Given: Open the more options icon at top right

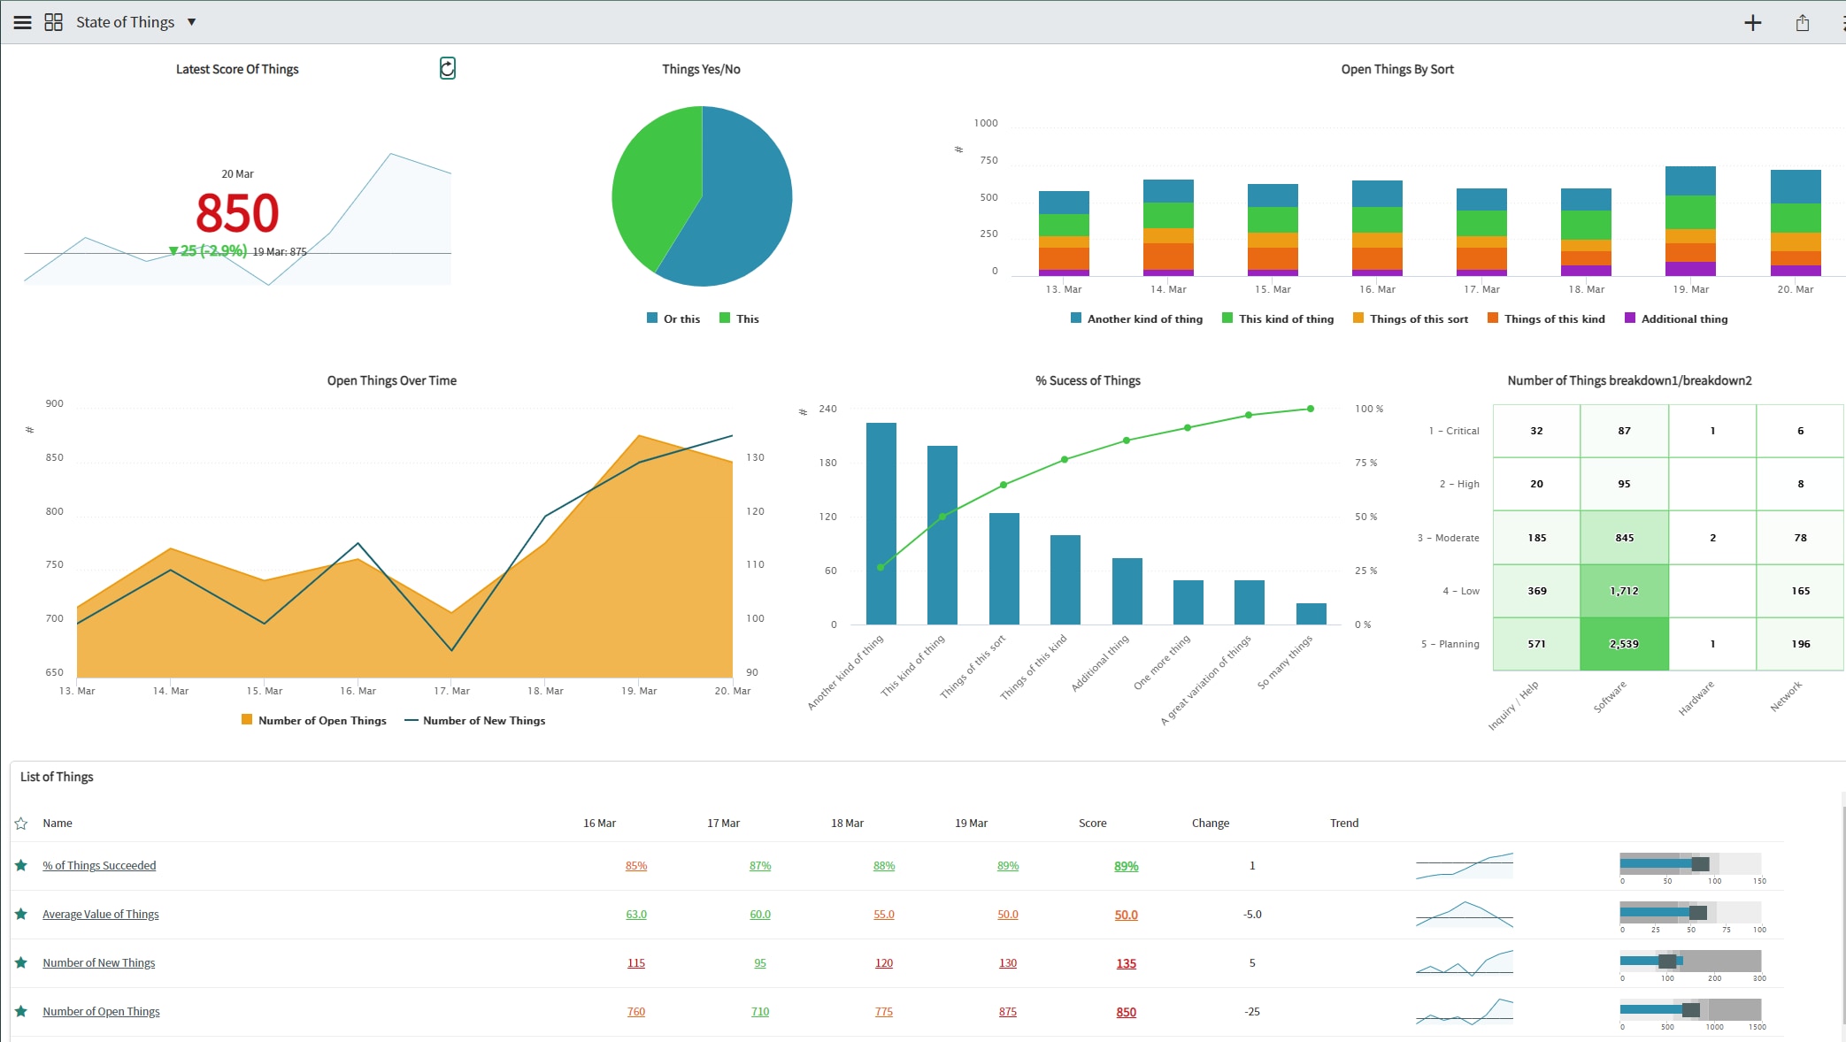Looking at the screenshot, I should (x=1842, y=22).
